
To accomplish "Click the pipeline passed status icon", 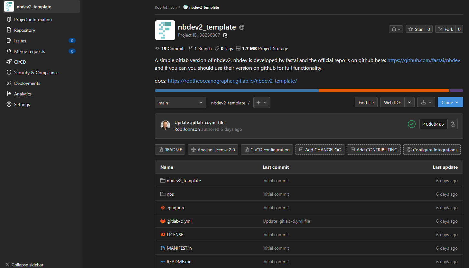I will pos(411,124).
